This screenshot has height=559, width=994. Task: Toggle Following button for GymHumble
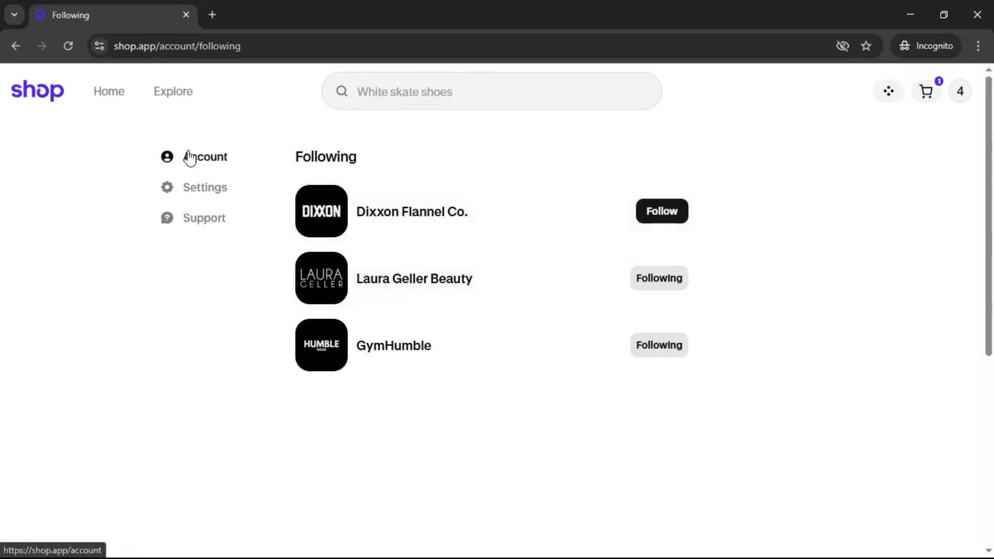659,345
